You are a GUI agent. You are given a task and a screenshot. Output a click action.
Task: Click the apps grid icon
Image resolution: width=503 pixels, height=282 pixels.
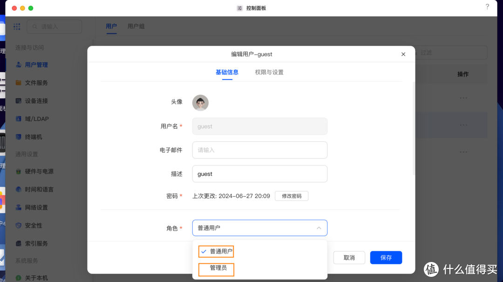(17, 27)
